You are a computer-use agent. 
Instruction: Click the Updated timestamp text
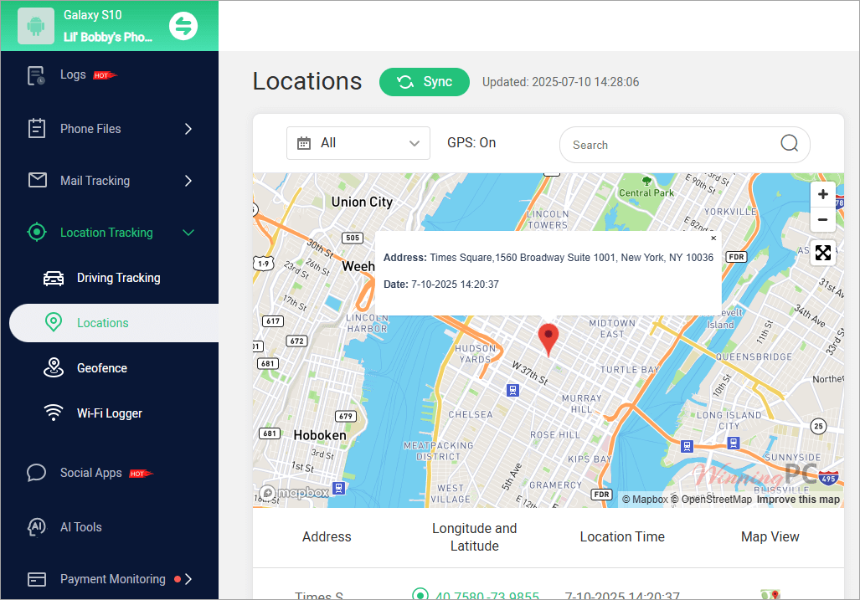click(560, 82)
